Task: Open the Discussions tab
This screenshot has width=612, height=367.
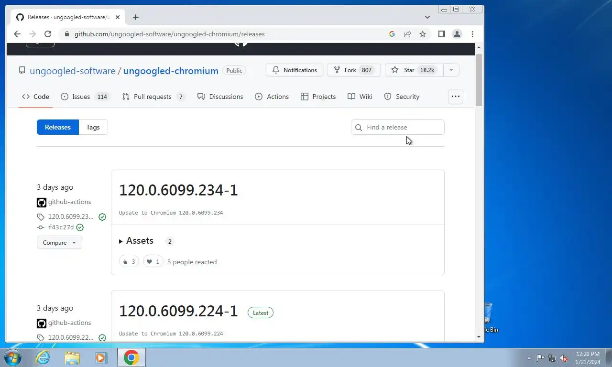Action: 220,97
